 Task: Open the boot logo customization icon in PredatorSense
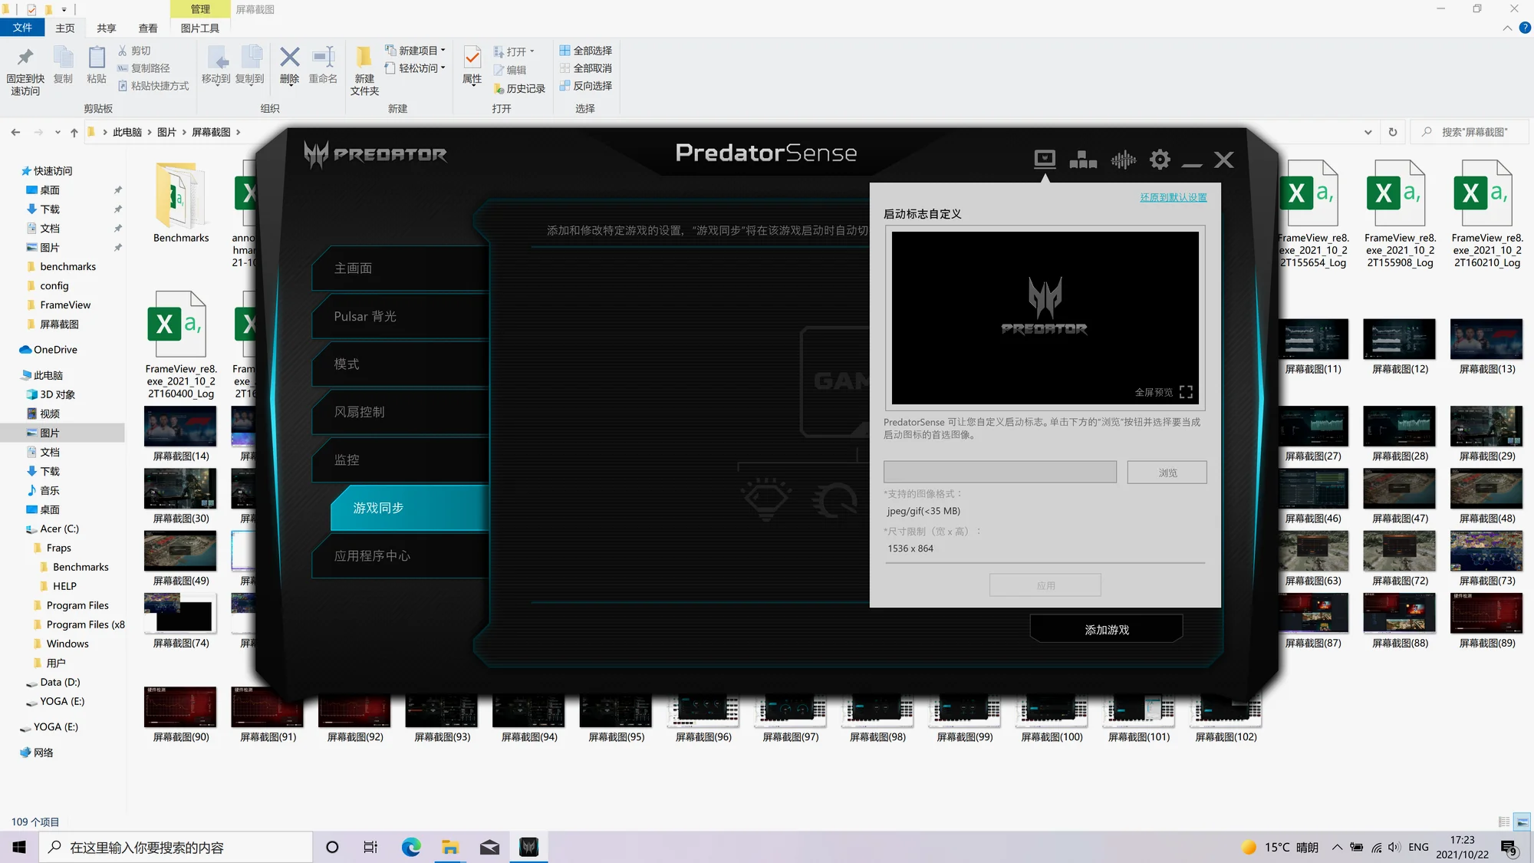[x=1045, y=159]
